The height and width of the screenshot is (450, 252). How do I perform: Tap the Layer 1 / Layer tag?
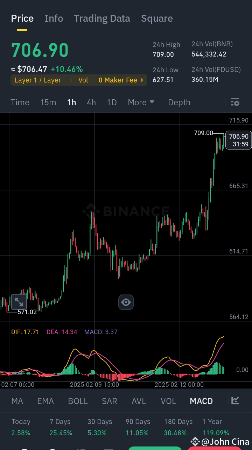tap(38, 80)
